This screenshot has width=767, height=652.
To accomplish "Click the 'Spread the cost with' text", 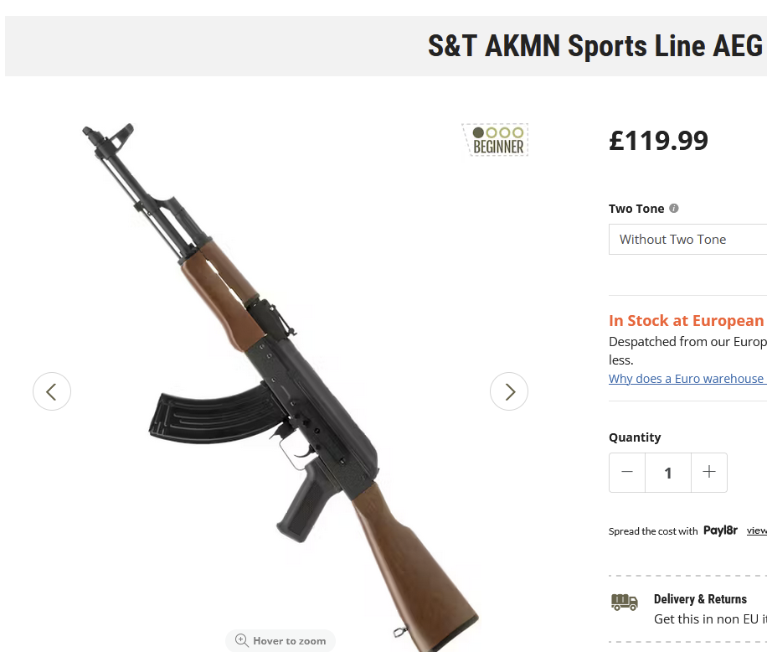I will (x=653, y=531).
